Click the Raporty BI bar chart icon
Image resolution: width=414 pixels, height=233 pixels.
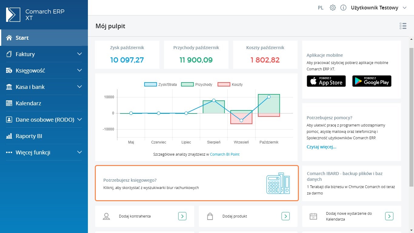[x=9, y=136]
